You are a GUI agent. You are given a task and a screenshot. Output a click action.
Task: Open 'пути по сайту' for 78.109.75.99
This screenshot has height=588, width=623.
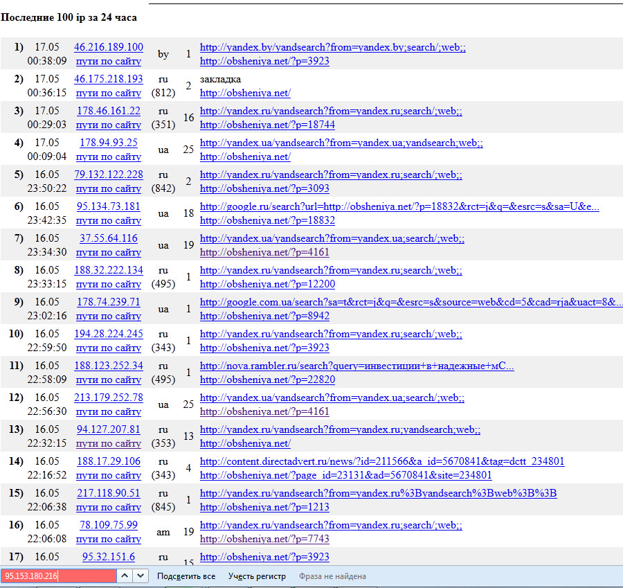109,539
